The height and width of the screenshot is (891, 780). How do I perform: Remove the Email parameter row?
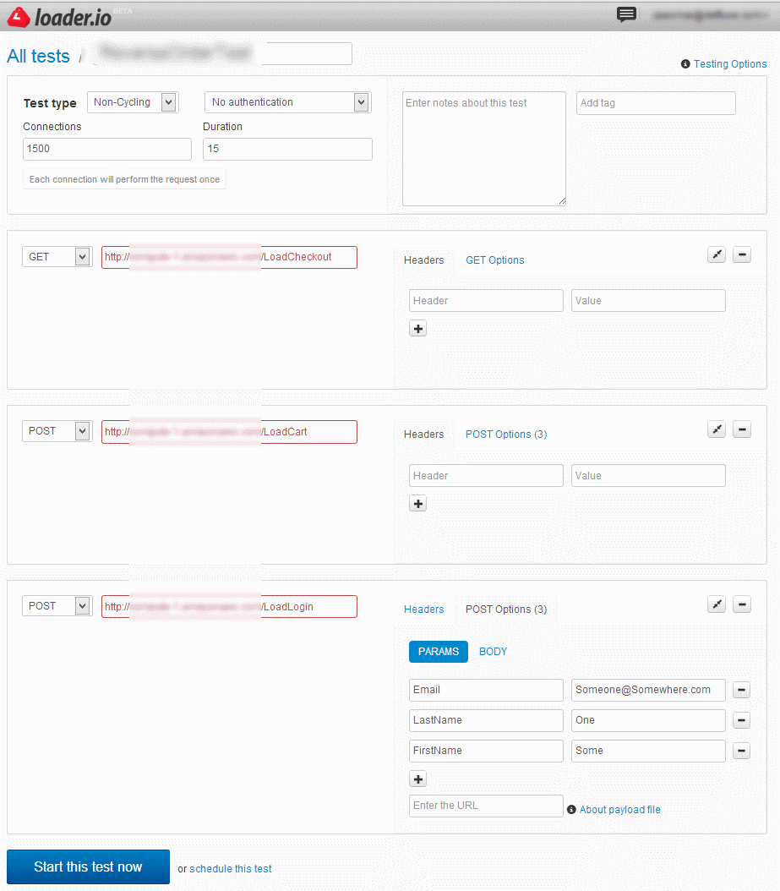click(x=741, y=690)
